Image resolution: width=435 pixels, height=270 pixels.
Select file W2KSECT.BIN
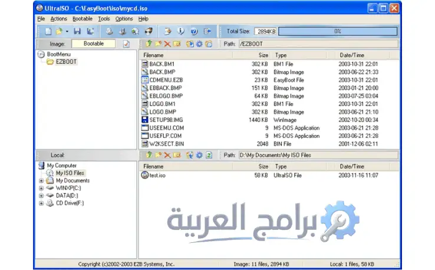(166, 144)
